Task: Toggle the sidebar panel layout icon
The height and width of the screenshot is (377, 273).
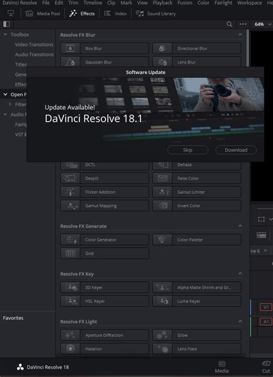Action: 6,24
